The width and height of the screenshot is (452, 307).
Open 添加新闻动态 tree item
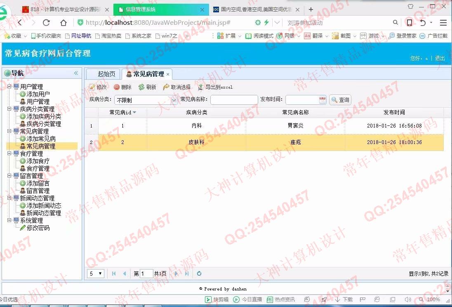coord(41,206)
